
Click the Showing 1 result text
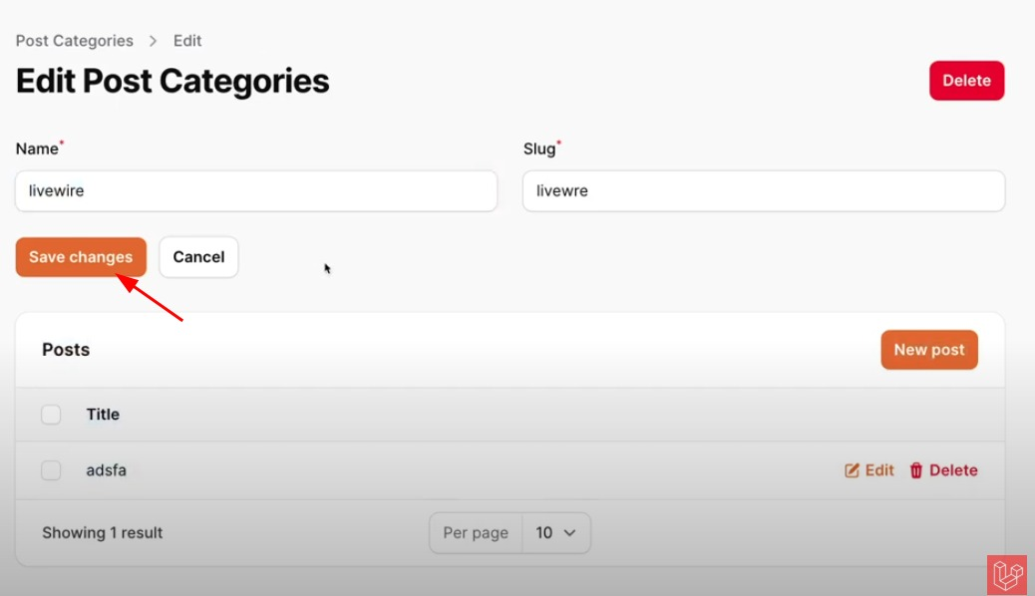(x=103, y=533)
